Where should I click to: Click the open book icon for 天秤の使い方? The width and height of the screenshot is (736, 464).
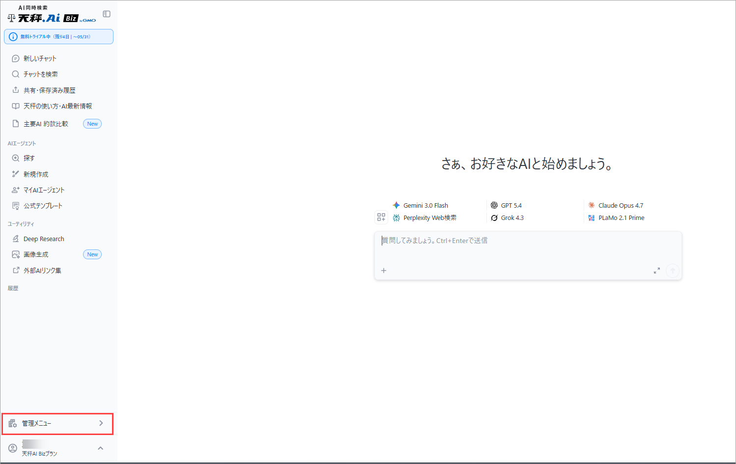coord(16,106)
